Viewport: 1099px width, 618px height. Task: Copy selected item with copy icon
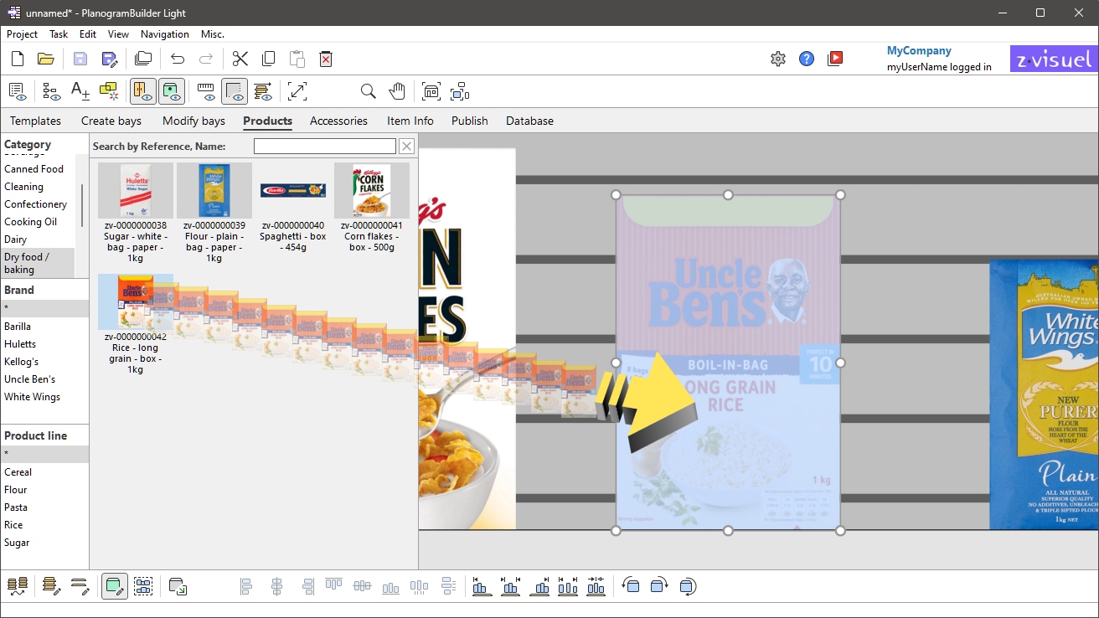269,59
